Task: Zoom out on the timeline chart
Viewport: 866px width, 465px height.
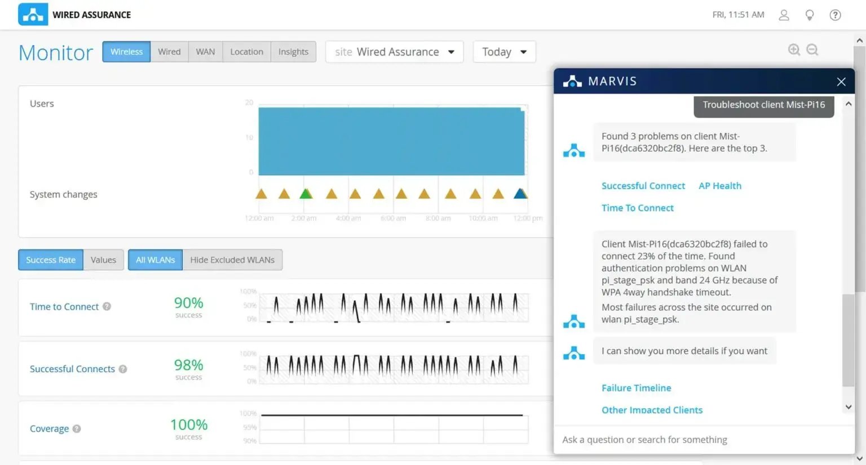Action: pyautogui.click(x=812, y=50)
